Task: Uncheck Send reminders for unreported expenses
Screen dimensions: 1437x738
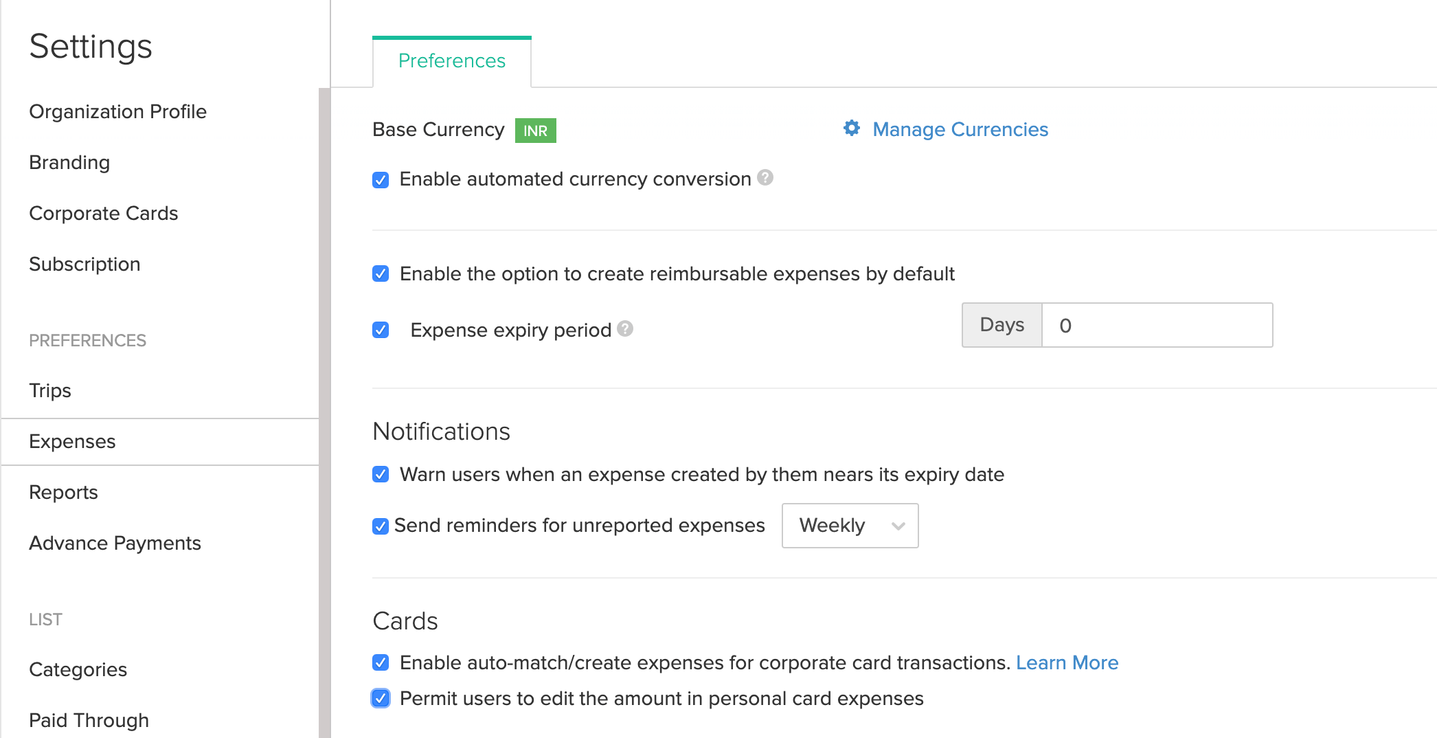Action: 381,526
